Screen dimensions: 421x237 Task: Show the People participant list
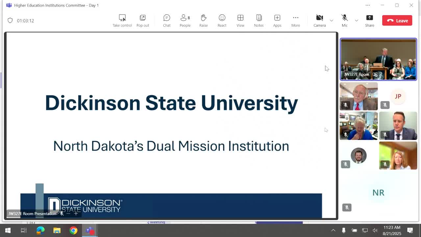185,21
